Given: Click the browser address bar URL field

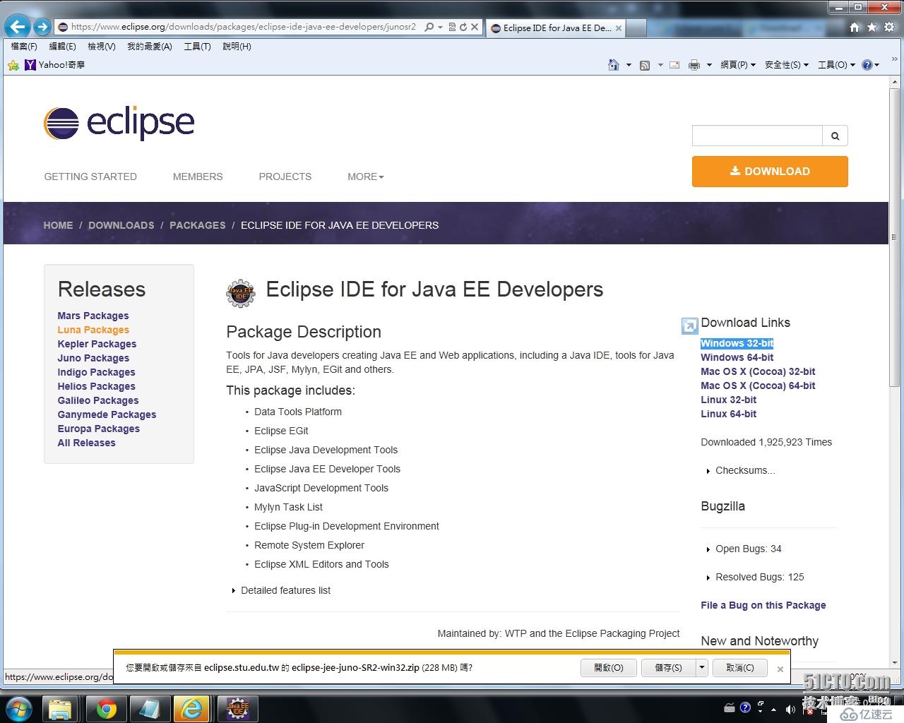Looking at the screenshot, I should [x=239, y=27].
